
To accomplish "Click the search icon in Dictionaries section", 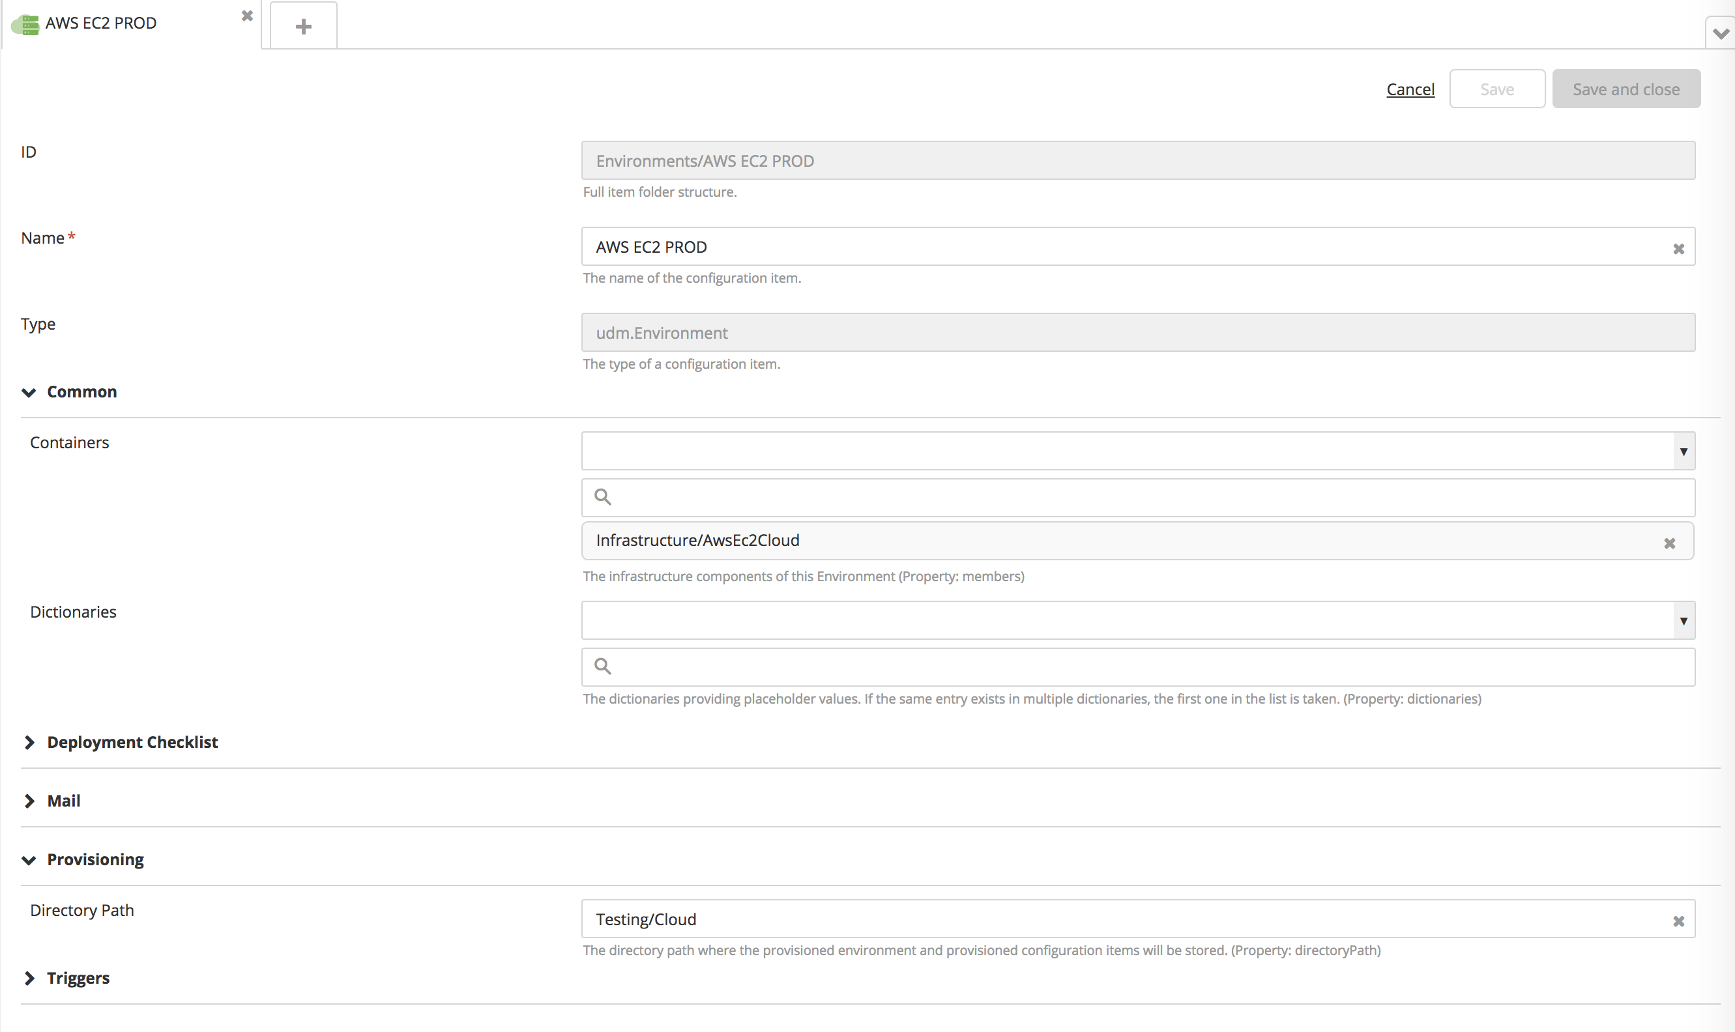I will (x=602, y=665).
